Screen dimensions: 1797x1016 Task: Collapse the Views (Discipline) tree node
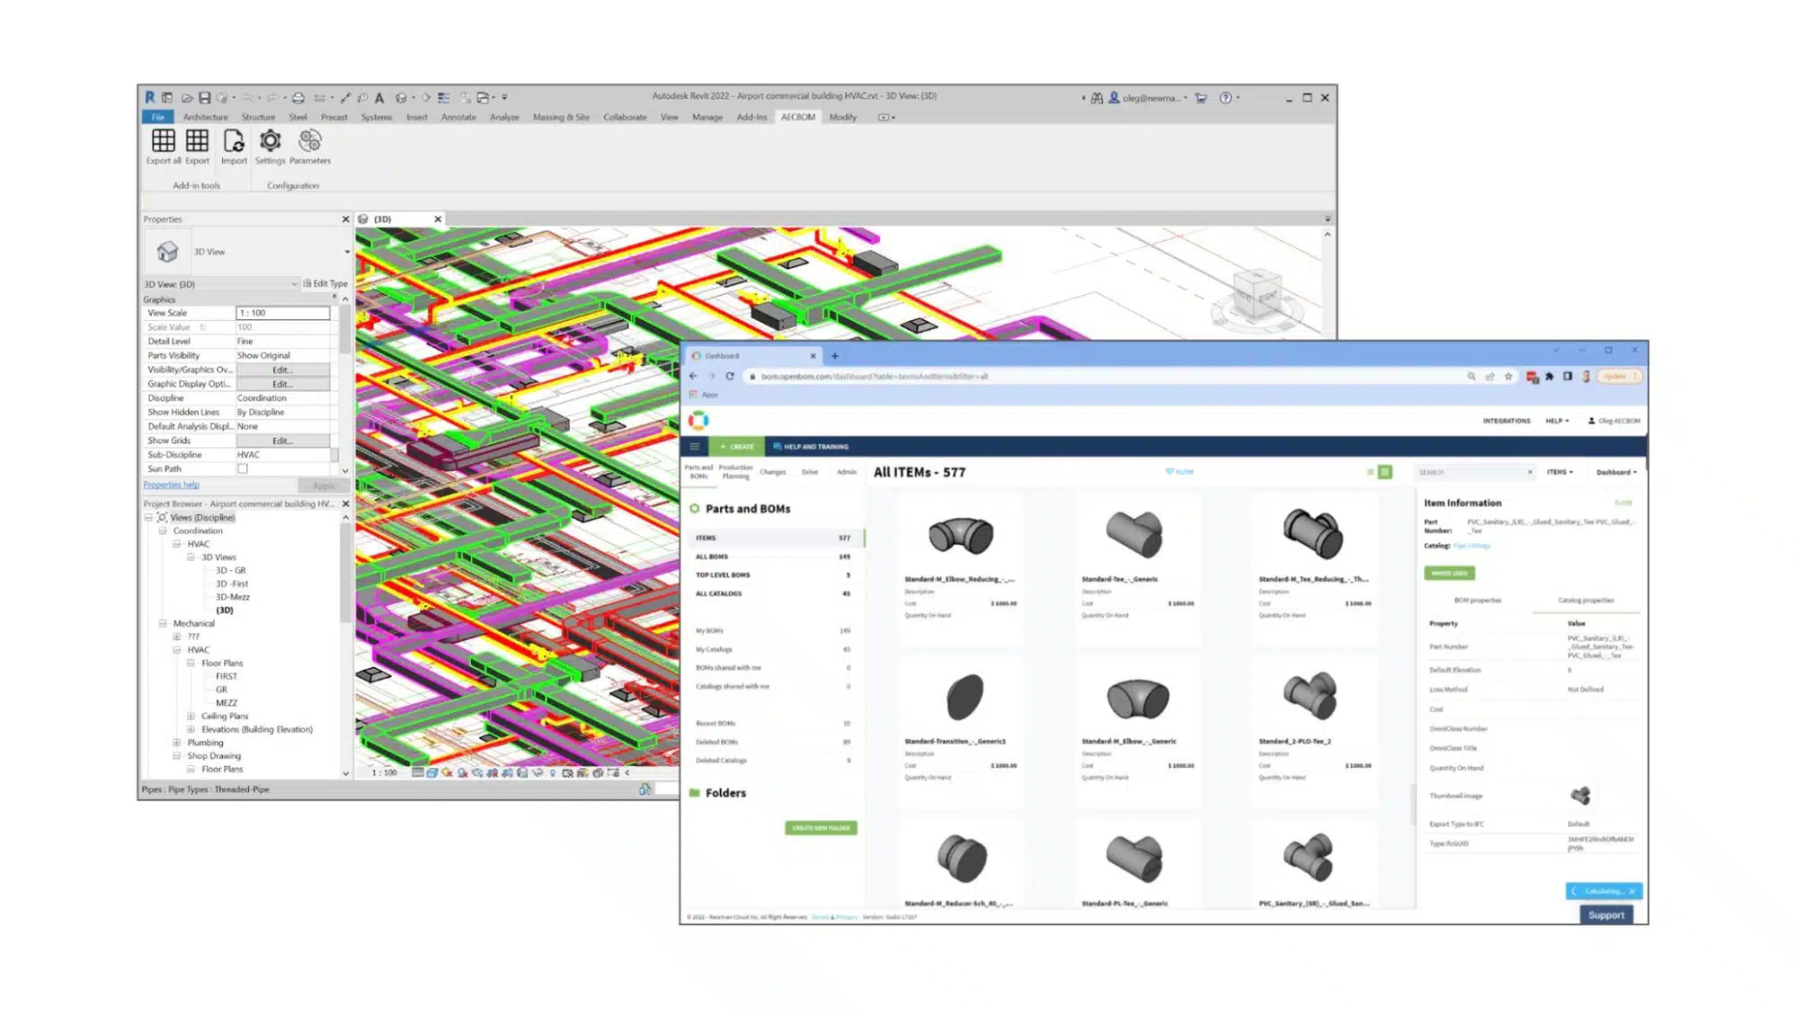[149, 518]
